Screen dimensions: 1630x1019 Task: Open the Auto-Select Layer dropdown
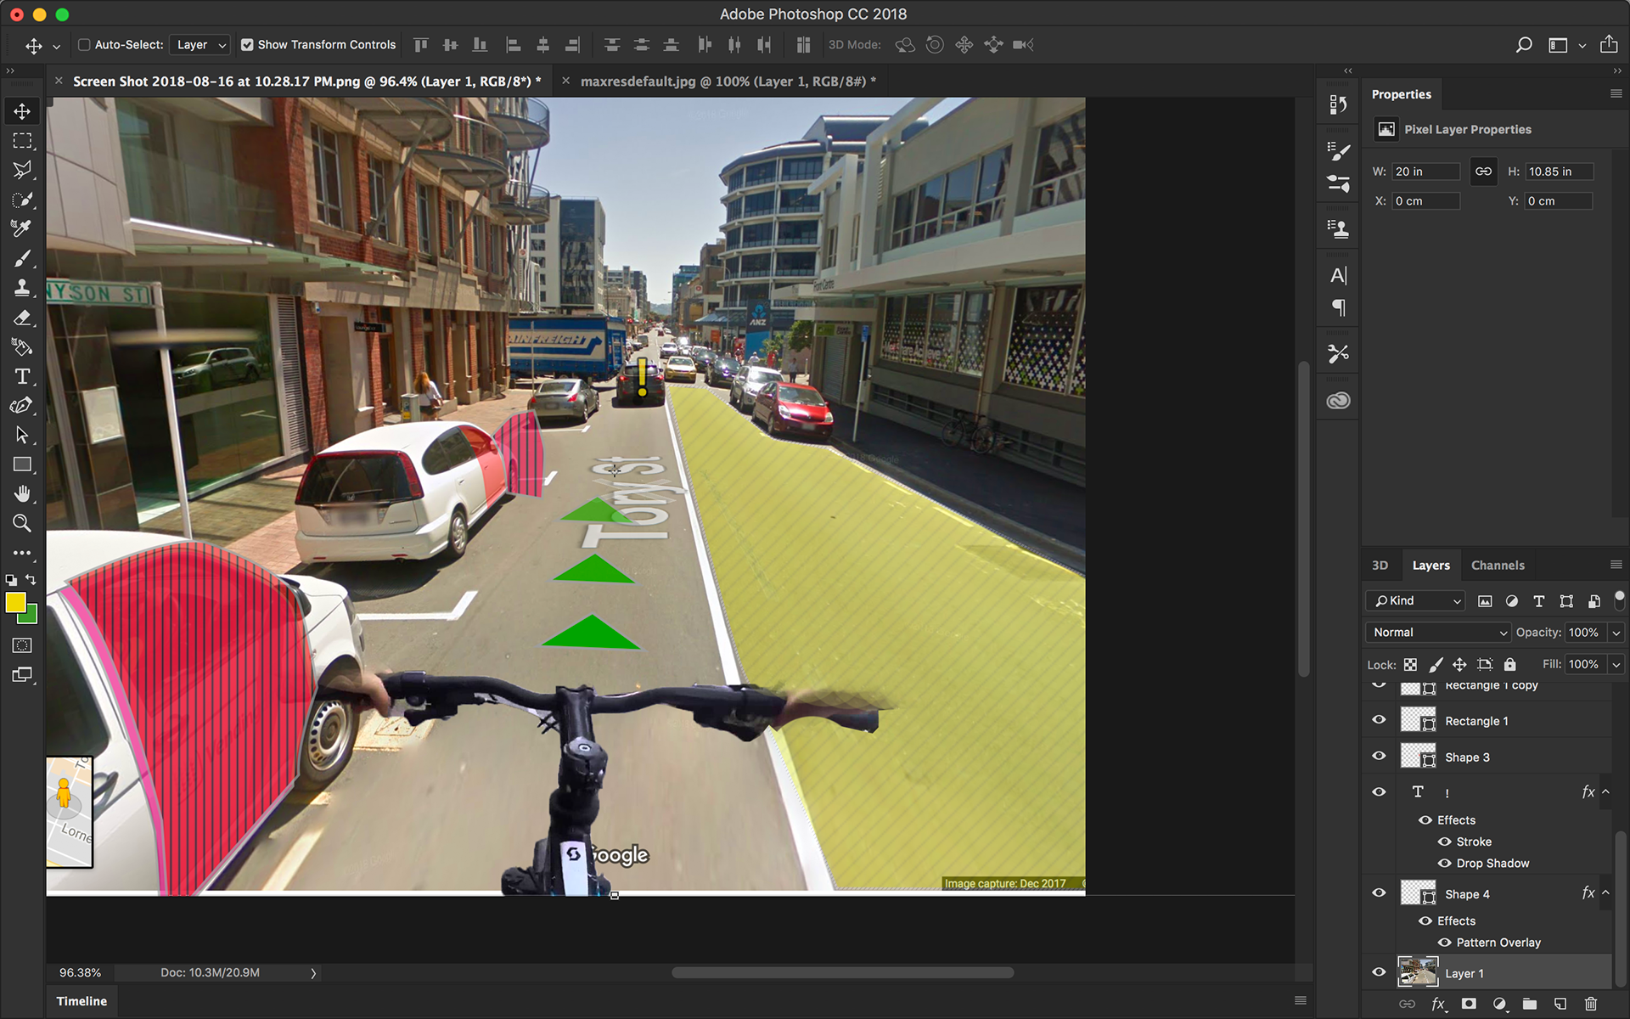[x=201, y=45]
